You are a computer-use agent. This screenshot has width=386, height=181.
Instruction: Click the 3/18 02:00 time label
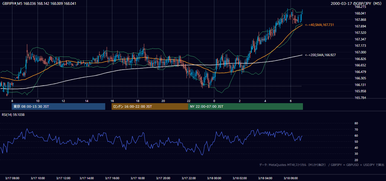(x=240, y=178)
